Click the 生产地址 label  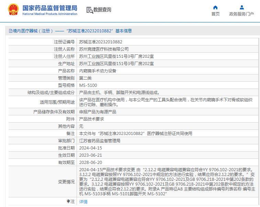[x=66, y=64]
